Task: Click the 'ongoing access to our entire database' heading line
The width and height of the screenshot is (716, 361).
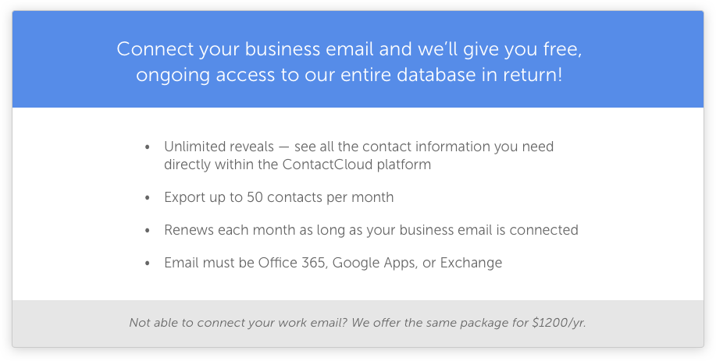Action: [349, 75]
